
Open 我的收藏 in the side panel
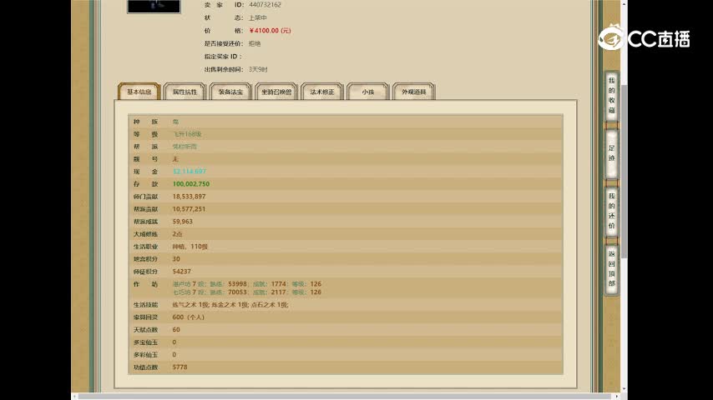pyautogui.click(x=611, y=95)
